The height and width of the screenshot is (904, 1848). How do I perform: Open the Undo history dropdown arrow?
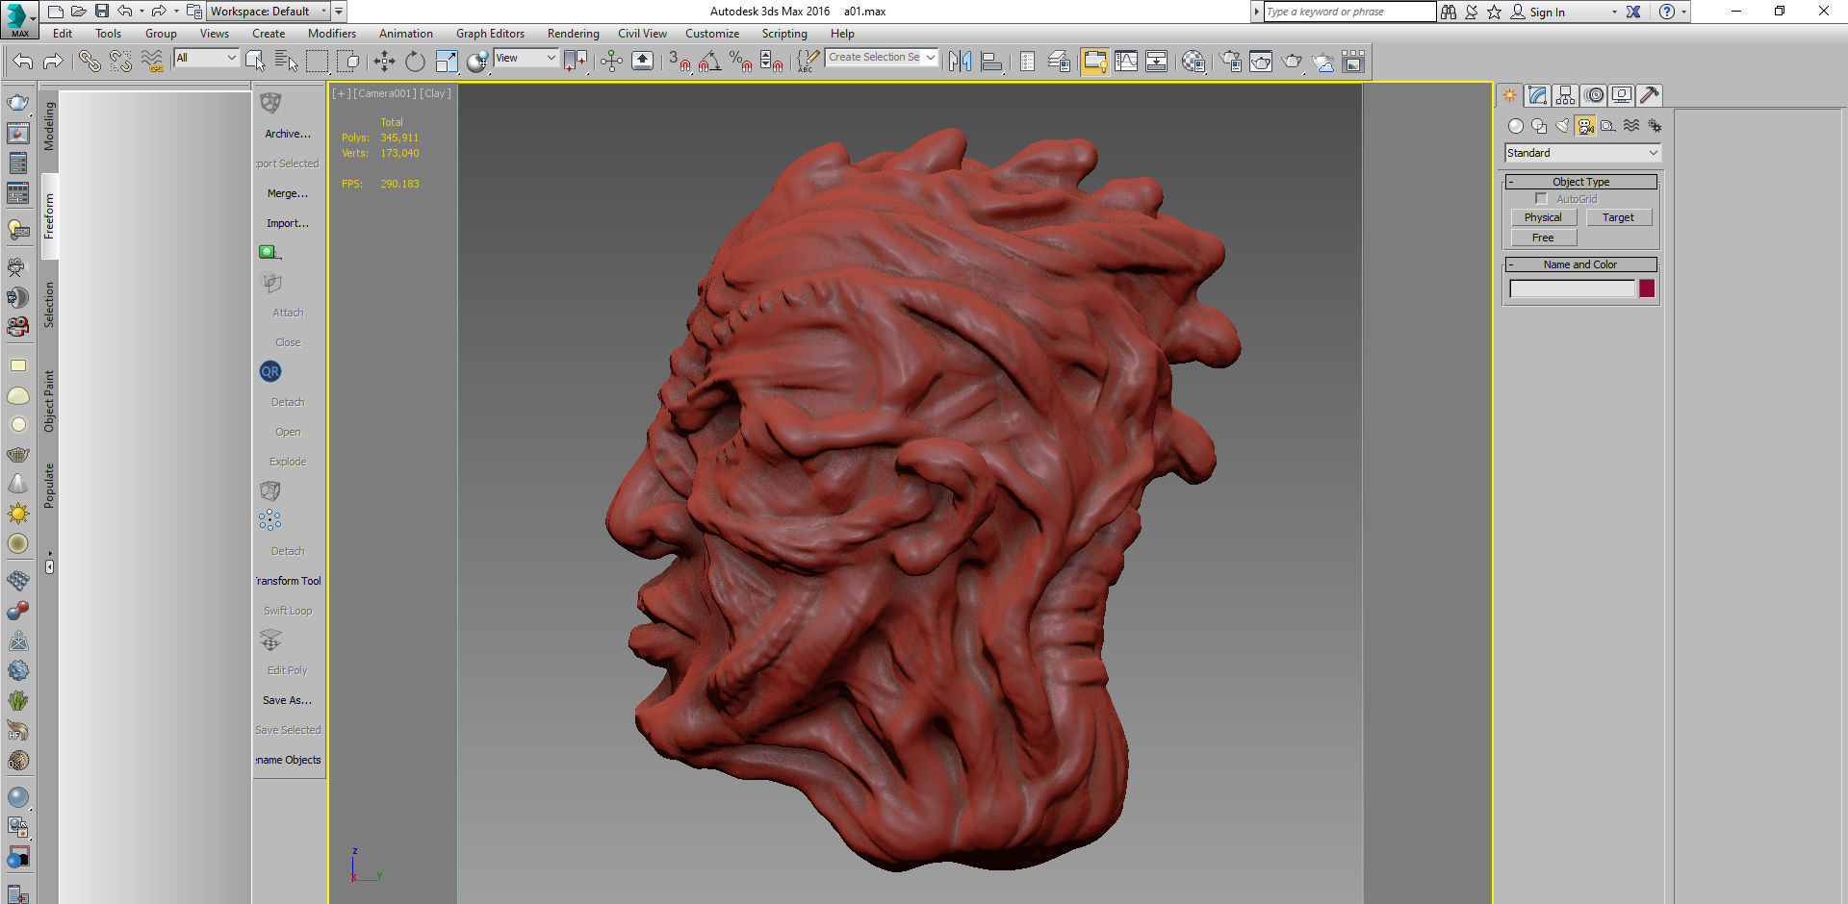[142, 12]
